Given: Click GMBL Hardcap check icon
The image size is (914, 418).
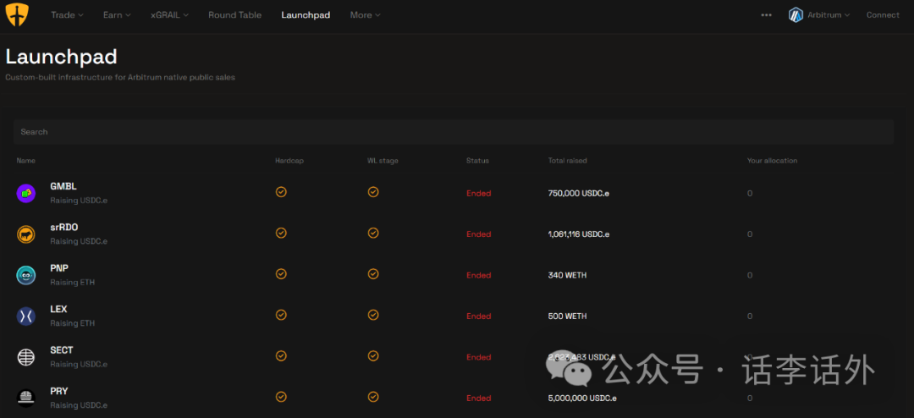Looking at the screenshot, I should 281,192.
